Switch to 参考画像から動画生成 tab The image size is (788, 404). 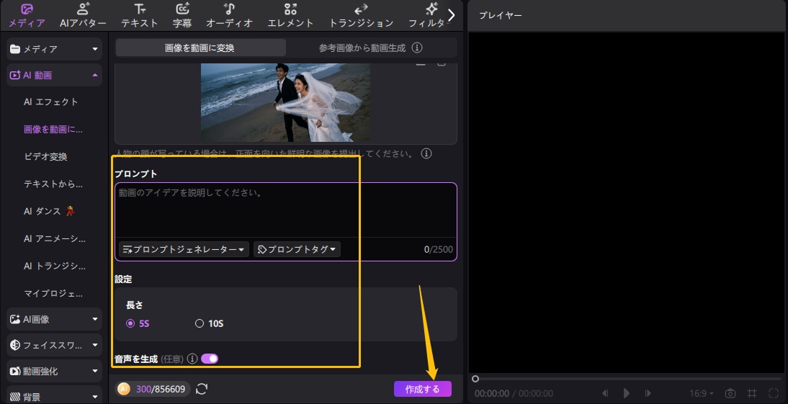click(362, 48)
